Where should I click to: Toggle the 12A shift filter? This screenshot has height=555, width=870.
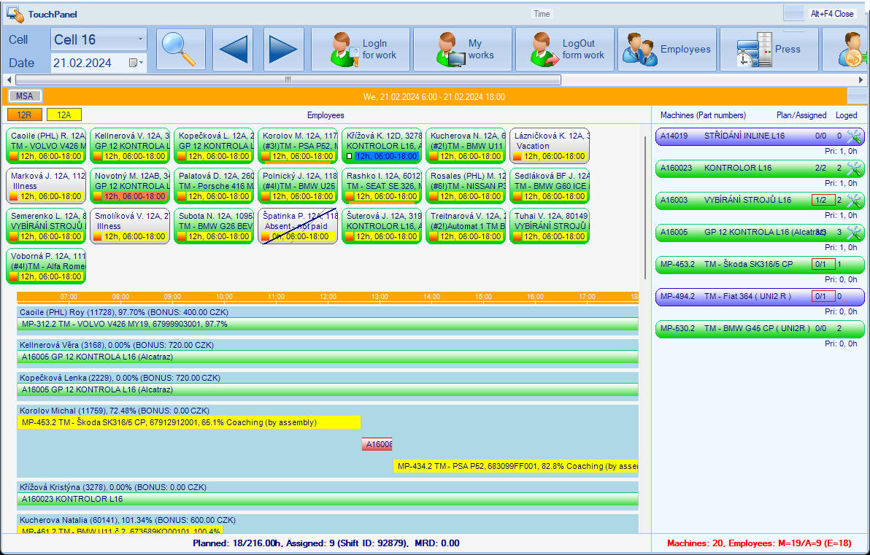point(64,115)
